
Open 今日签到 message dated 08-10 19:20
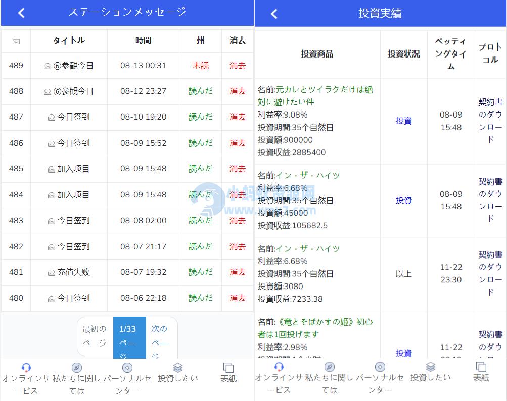(73, 117)
